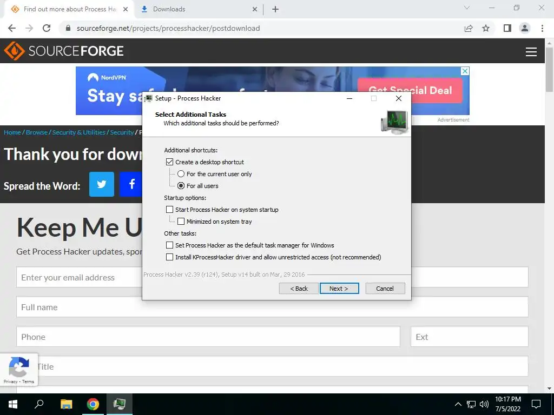Open Windows taskbar search
The image size is (554, 415).
tap(39, 404)
